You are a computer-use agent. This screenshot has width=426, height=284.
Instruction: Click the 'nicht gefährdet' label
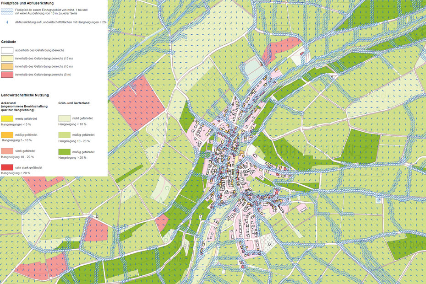(82, 118)
